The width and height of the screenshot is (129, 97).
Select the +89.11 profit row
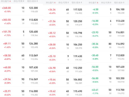[x=21, y=45]
